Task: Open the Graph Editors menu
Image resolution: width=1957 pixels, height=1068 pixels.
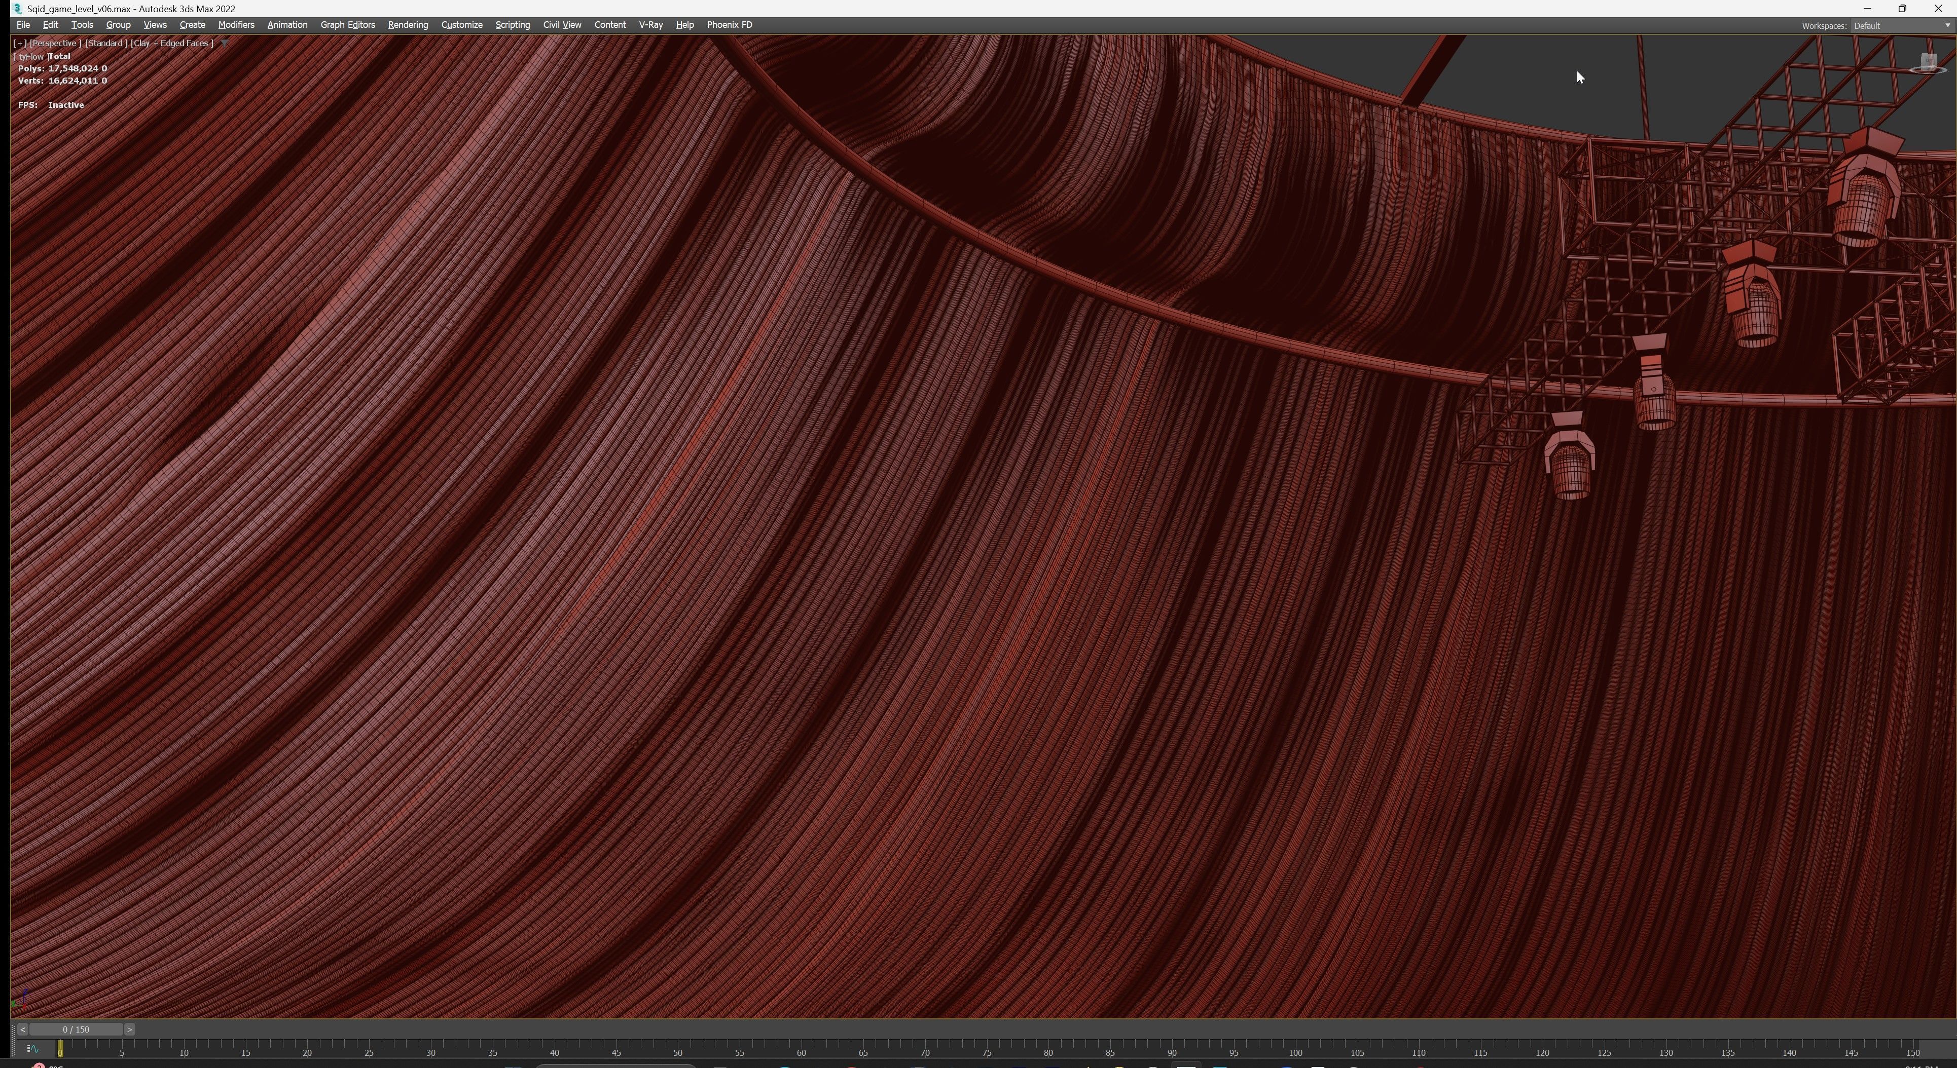Action: coord(347,25)
